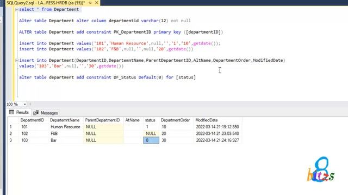Viewport: 348px width, 195px height.
Task: Select the DepartmentID column header
Action: pyautogui.click(x=33, y=120)
